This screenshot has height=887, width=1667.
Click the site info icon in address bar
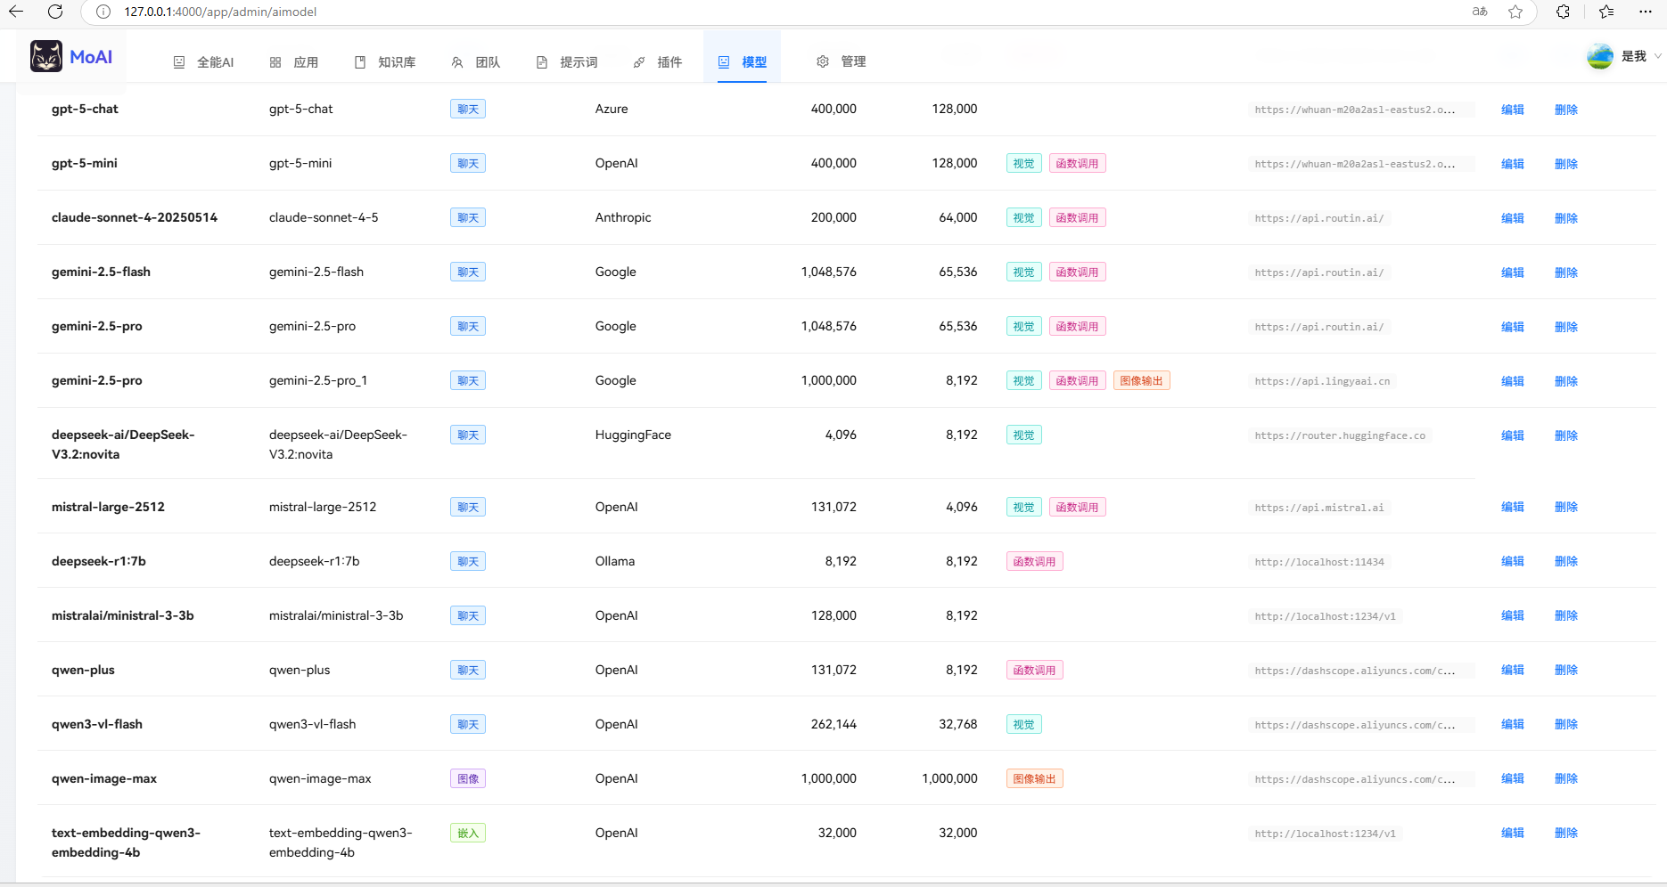pos(103,12)
